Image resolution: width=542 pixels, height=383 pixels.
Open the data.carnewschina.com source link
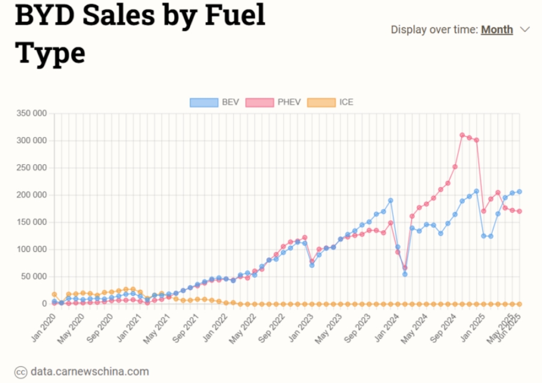[89, 372]
